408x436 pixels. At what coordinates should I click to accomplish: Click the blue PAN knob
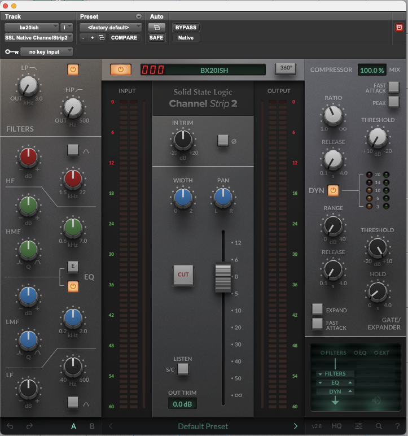pos(223,197)
